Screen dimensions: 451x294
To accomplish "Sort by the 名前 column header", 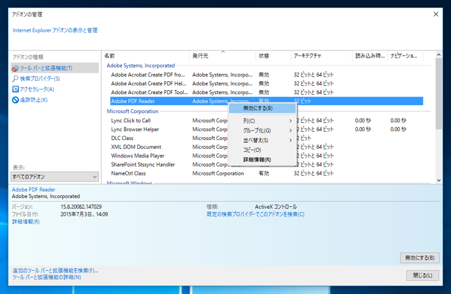I will point(145,56).
